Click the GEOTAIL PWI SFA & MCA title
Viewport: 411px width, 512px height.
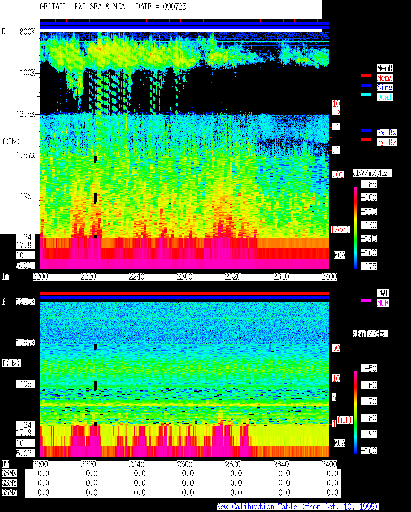[x=82, y=7]
